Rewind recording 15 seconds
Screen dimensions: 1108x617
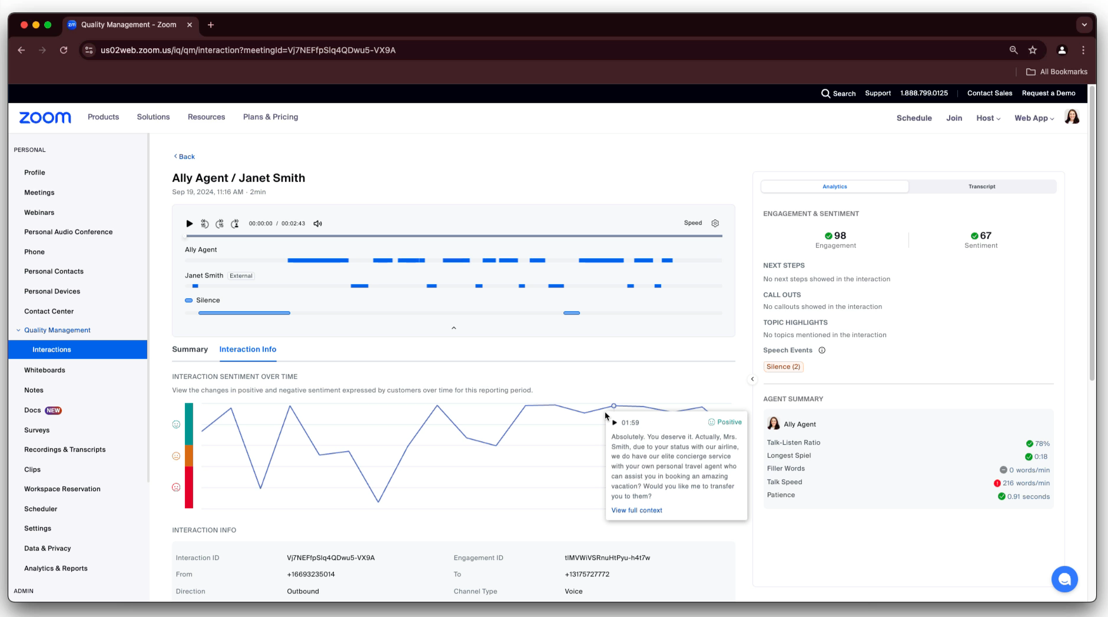tap(204, 224)
